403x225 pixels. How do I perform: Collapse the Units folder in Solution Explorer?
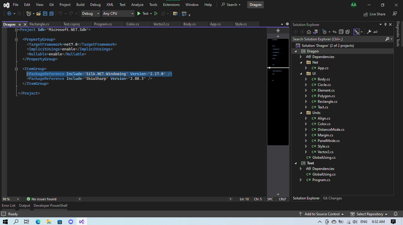[x=301, y=113]
